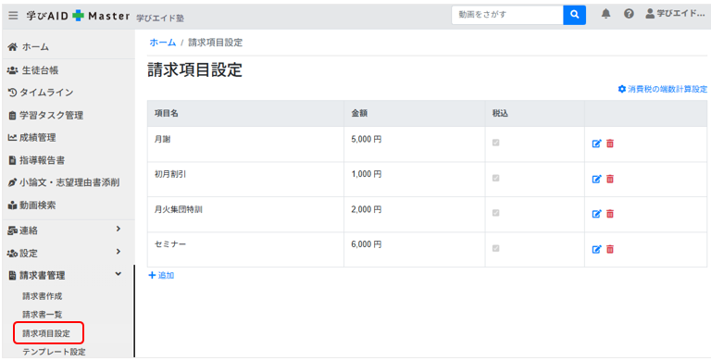Viewport: 711px width, 361px height.
Task: Select 請求書一覧 in the sidebar
Action: tap(43, 315)
